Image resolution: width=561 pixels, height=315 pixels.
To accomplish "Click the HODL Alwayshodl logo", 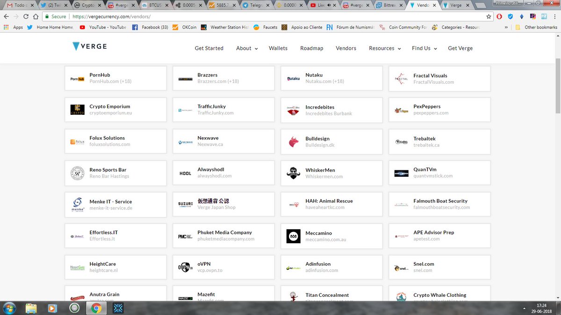I will pos(185,173).
